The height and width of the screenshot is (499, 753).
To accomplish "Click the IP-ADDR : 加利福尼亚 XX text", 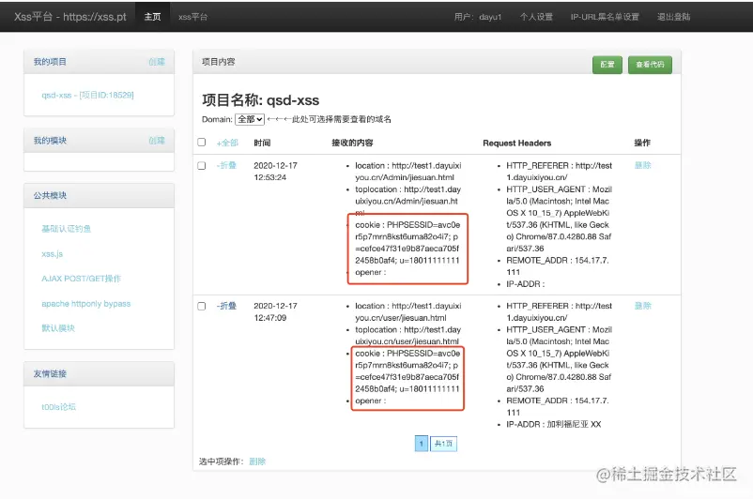I will tap(553, 424).
